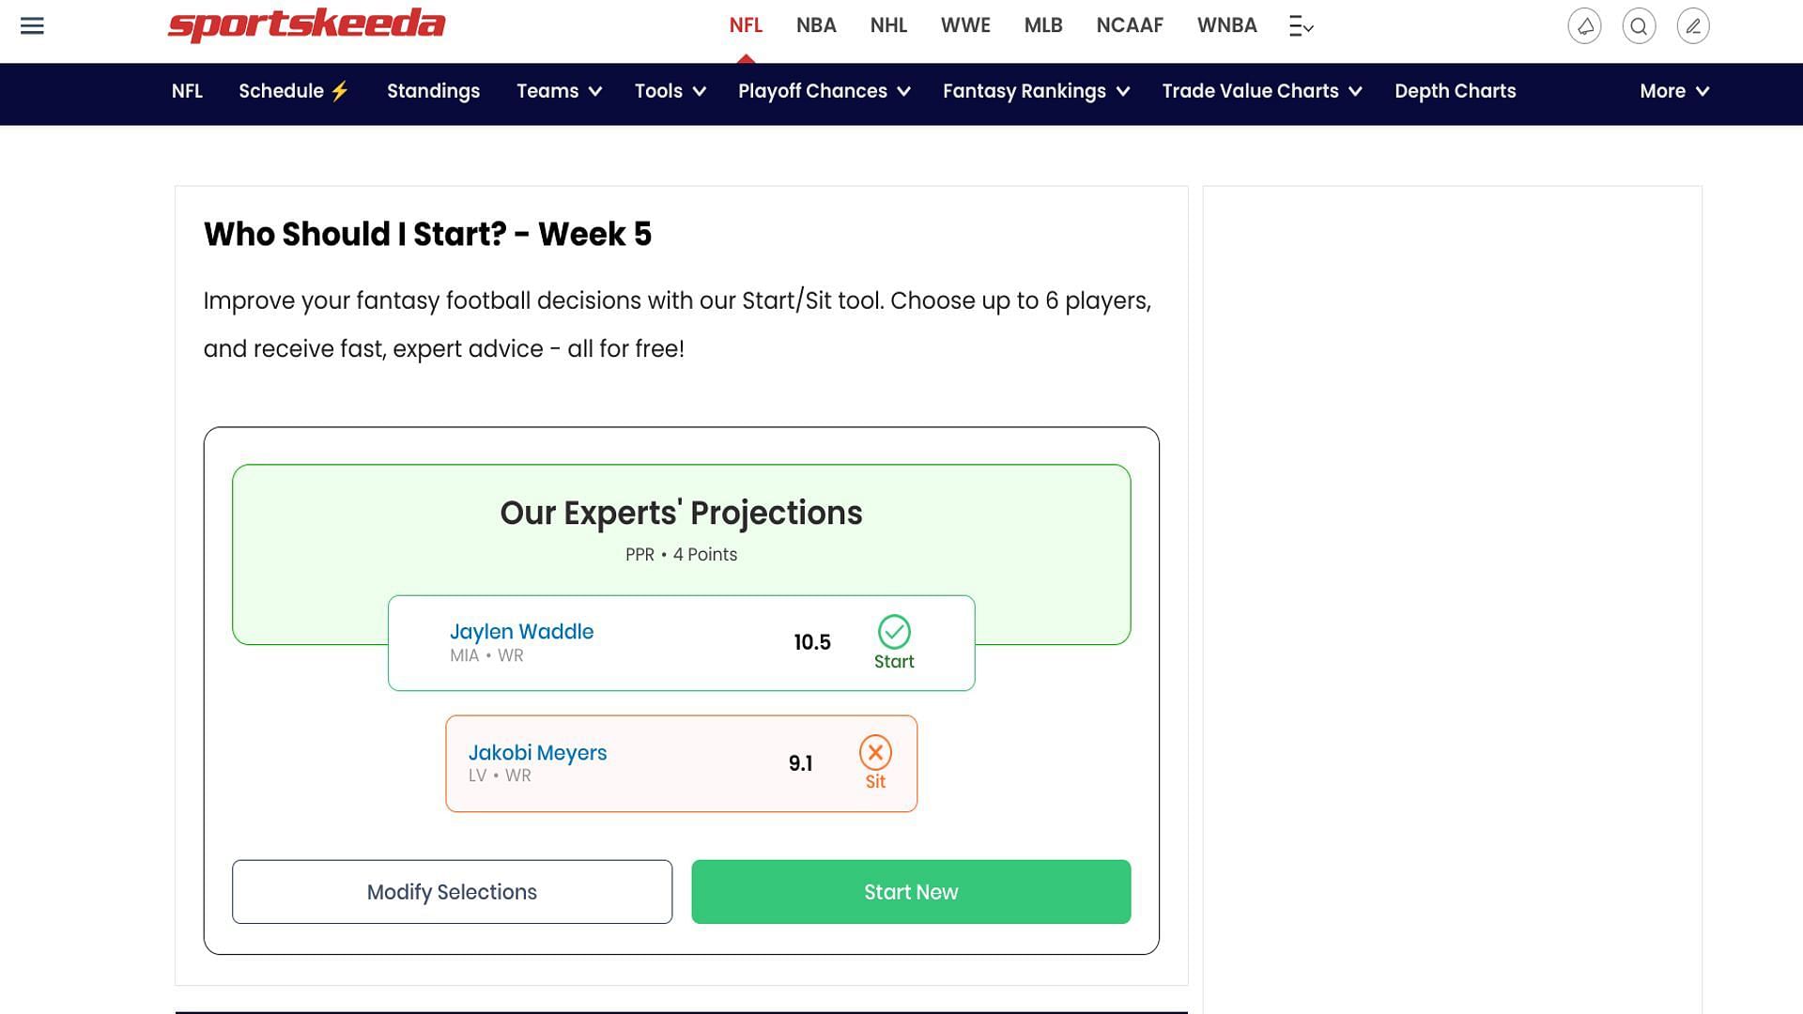Click the Modify Selections button

[x=452, y=891]
